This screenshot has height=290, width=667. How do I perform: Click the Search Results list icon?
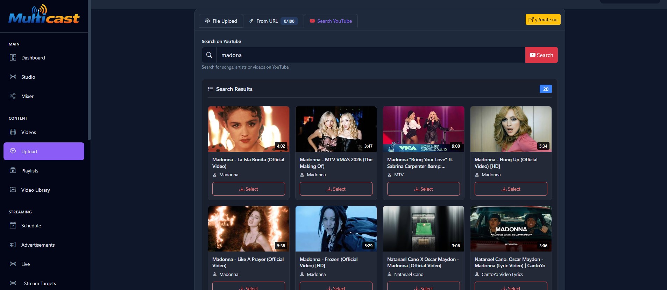211,89
